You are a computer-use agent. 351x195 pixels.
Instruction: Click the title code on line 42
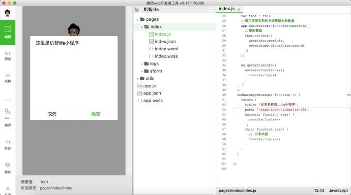tap(272, 105)
